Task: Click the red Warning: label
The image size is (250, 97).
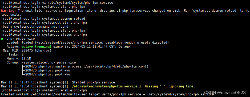Action: [x=9, y=11]
